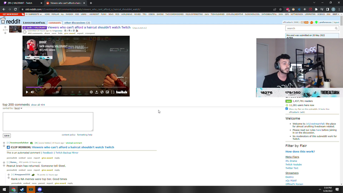
Task: Open preferences in the user bar
Action: click(x=325, y=23)
